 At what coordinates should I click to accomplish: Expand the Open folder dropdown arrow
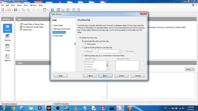click(x=12, y=10)
